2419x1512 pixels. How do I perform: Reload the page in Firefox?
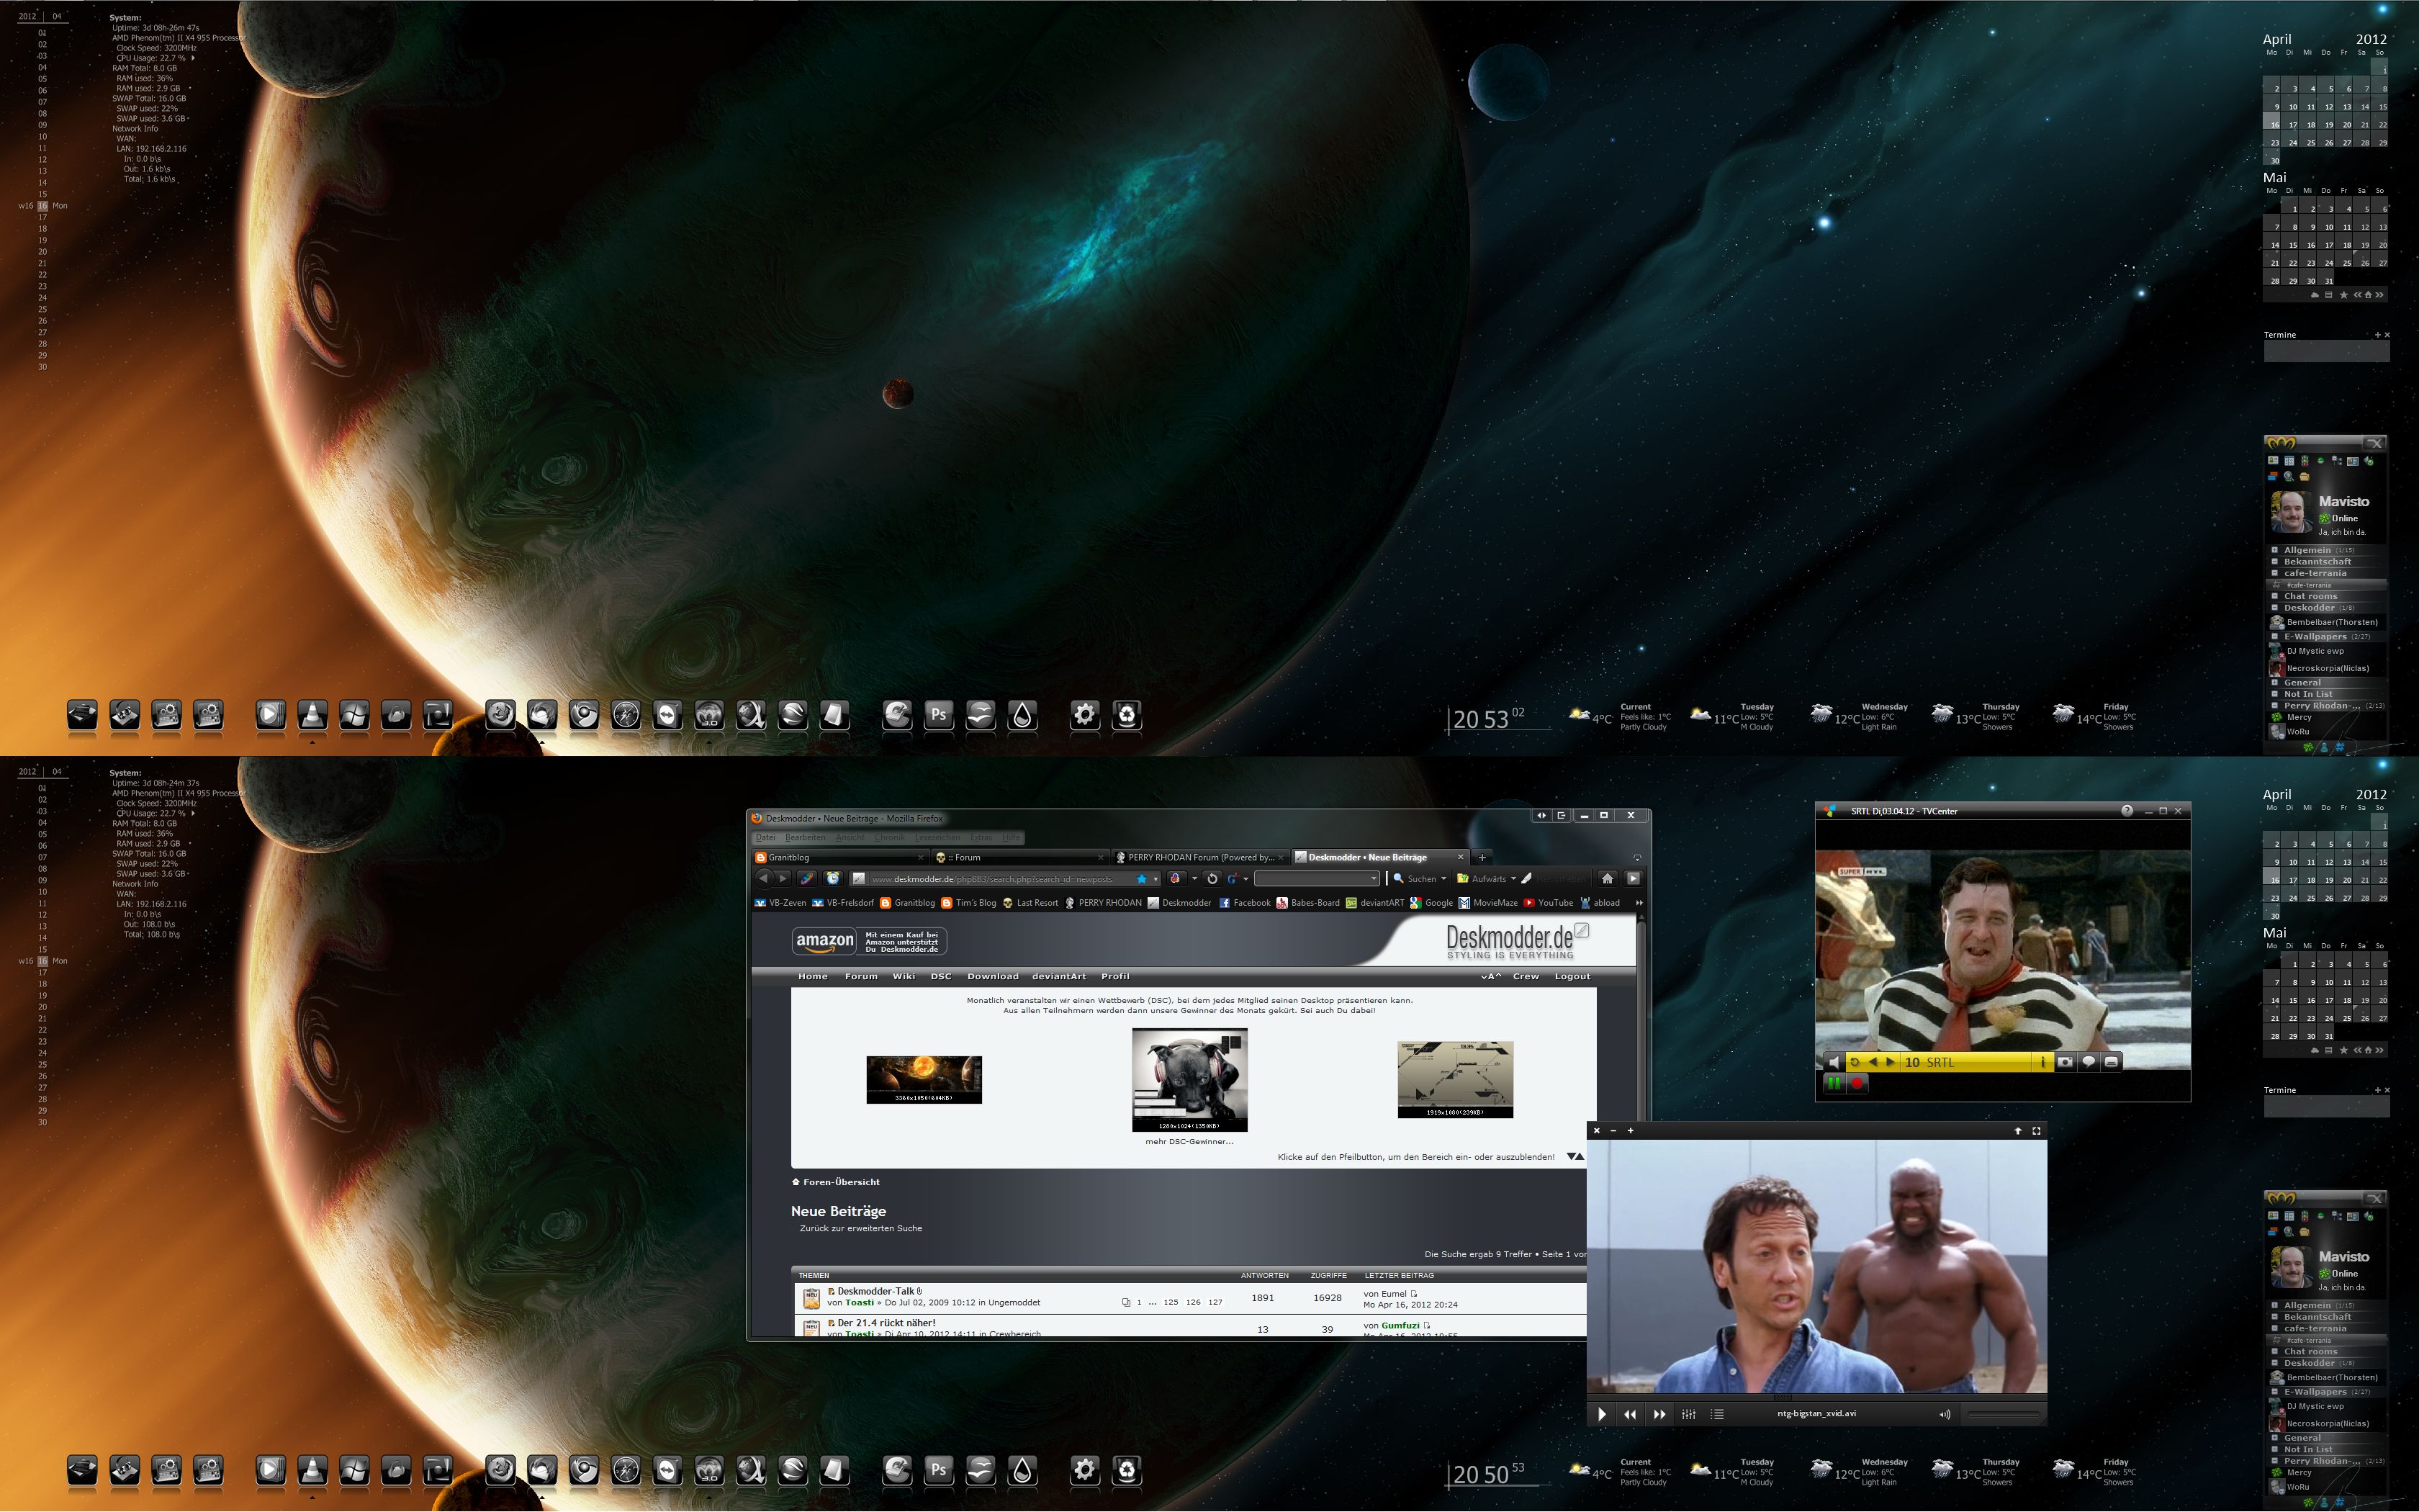coord(1212,879)
